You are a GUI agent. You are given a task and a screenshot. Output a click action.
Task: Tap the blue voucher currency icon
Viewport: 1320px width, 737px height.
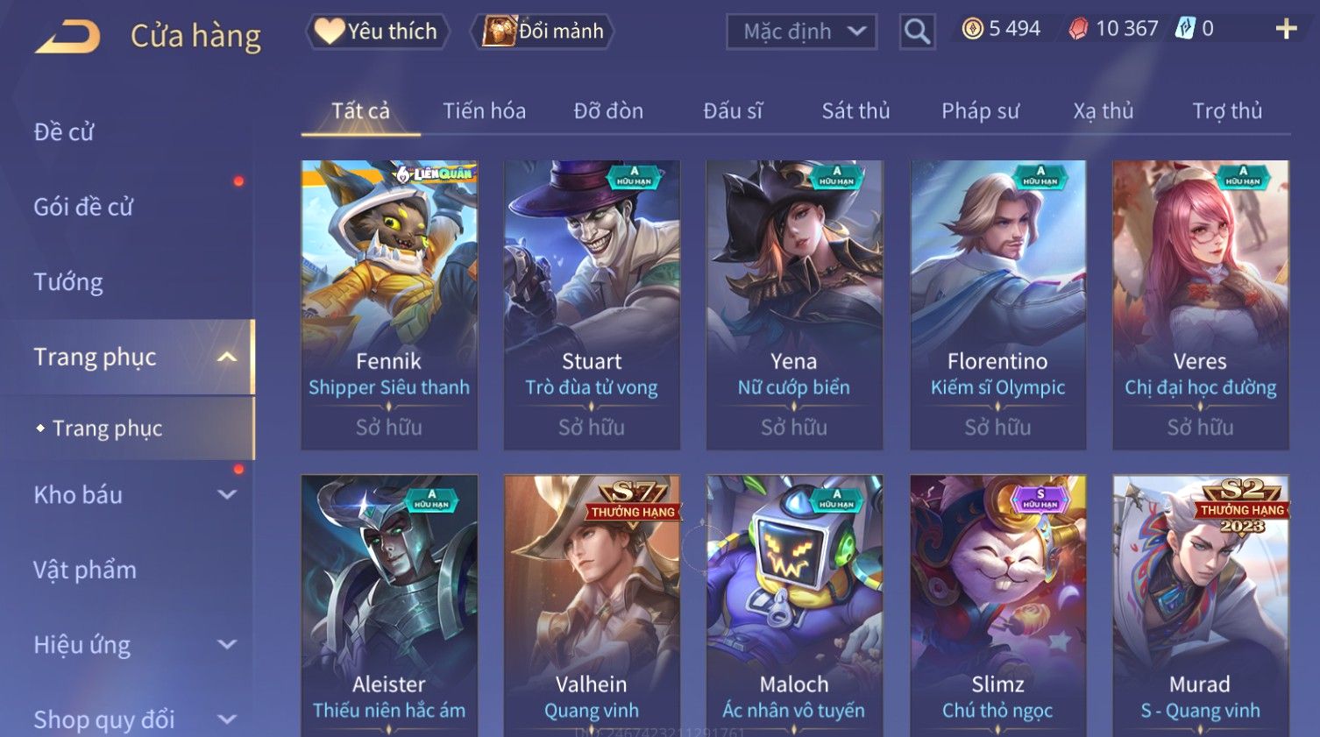tap(1185, 28)
